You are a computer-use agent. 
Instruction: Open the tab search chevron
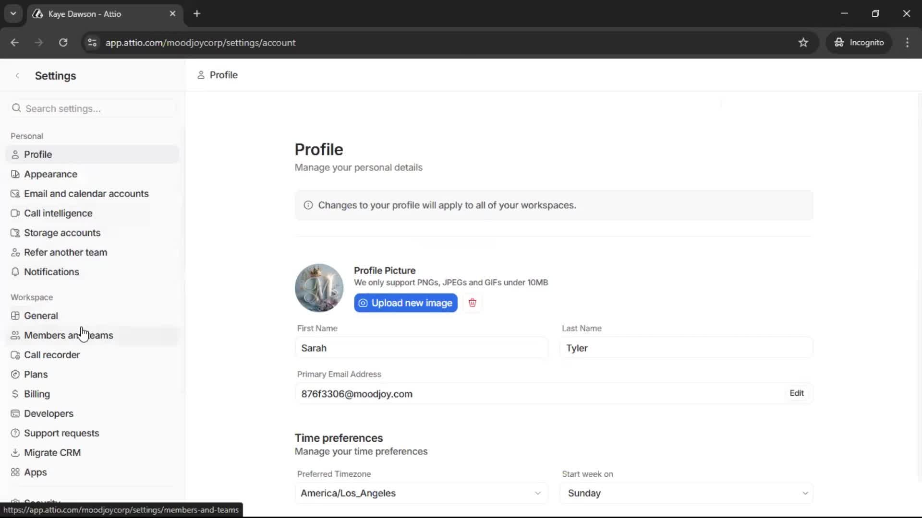13,13
